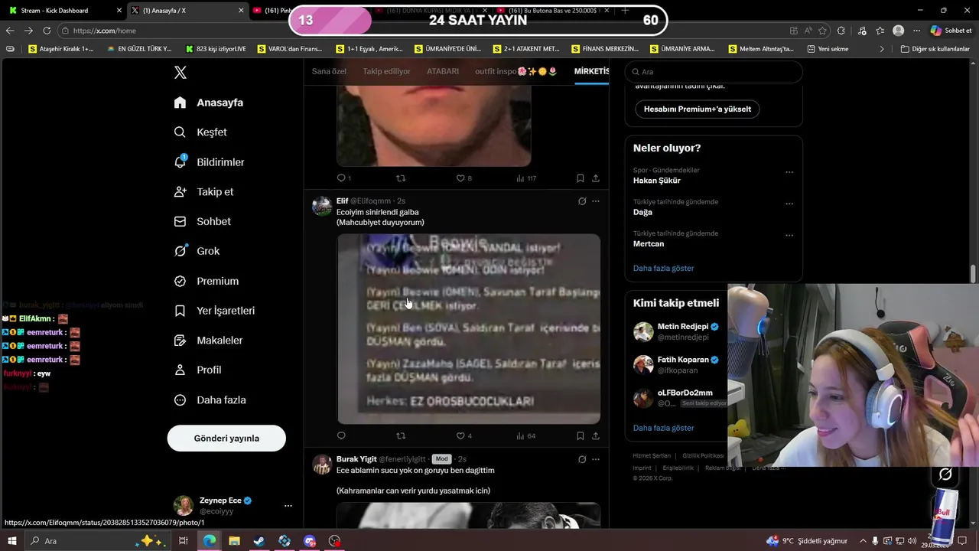Open Elif's profile avatar
The width and height of the screenshot is (979, 551).
(322, 206)
